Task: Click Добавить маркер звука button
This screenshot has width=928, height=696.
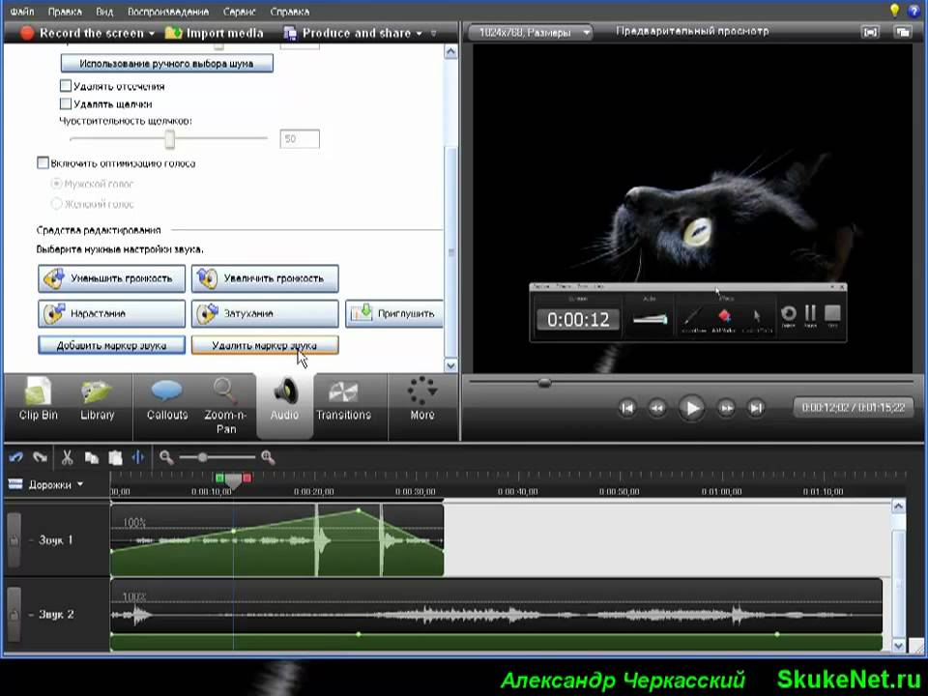Action: click(x=111, y=345)
